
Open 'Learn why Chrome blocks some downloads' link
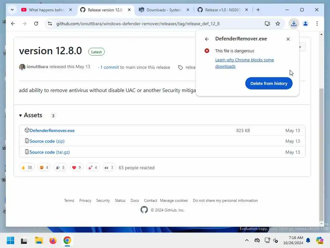(244, 63)
